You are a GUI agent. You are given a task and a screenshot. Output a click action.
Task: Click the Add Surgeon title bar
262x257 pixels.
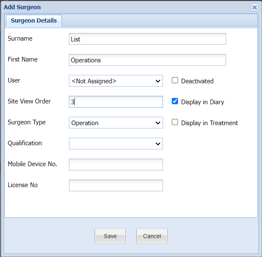tap(125, 7)
